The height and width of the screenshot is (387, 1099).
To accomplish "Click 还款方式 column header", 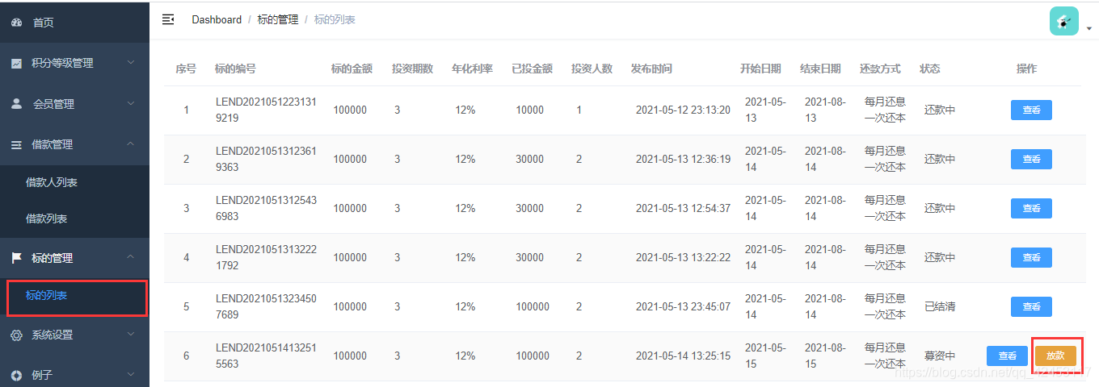I will coord(880,69).
